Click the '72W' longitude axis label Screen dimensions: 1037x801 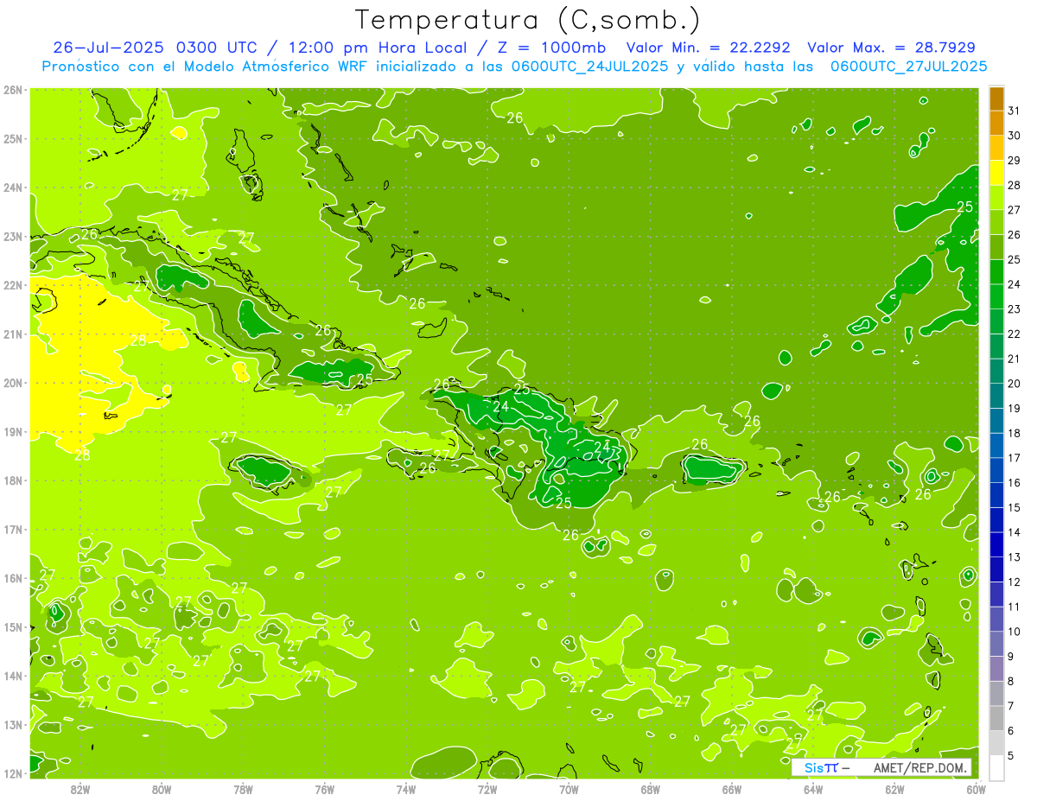click(487, 789)
